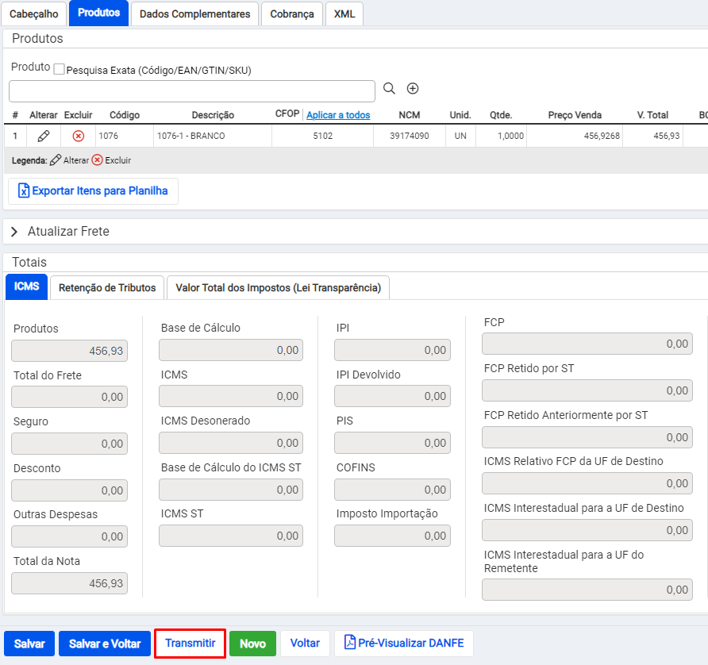Click FCP Retido Anteriormente por ST field

point(587,437)
